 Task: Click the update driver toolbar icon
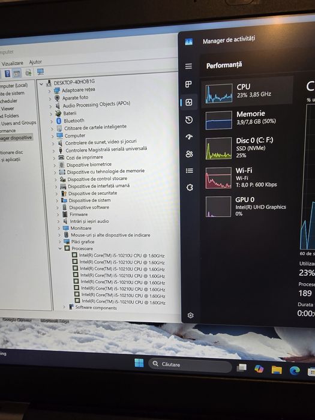(x=28, y=73)
